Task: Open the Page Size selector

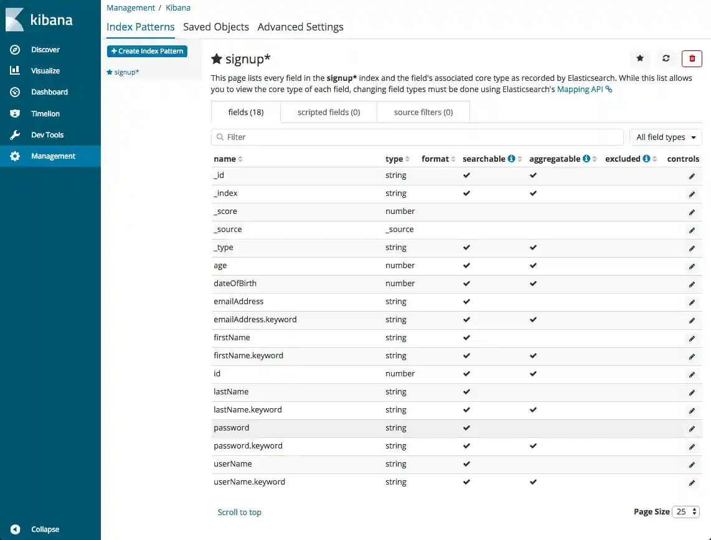Action: click(x=686, y=511)
